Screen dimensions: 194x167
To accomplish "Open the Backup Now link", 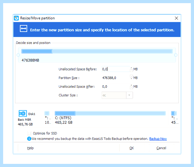I will point(158,139).
